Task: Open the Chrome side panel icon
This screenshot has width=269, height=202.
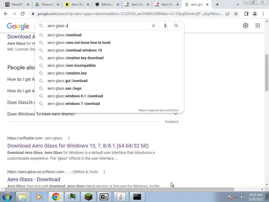Action: click(x=246, y=14)
